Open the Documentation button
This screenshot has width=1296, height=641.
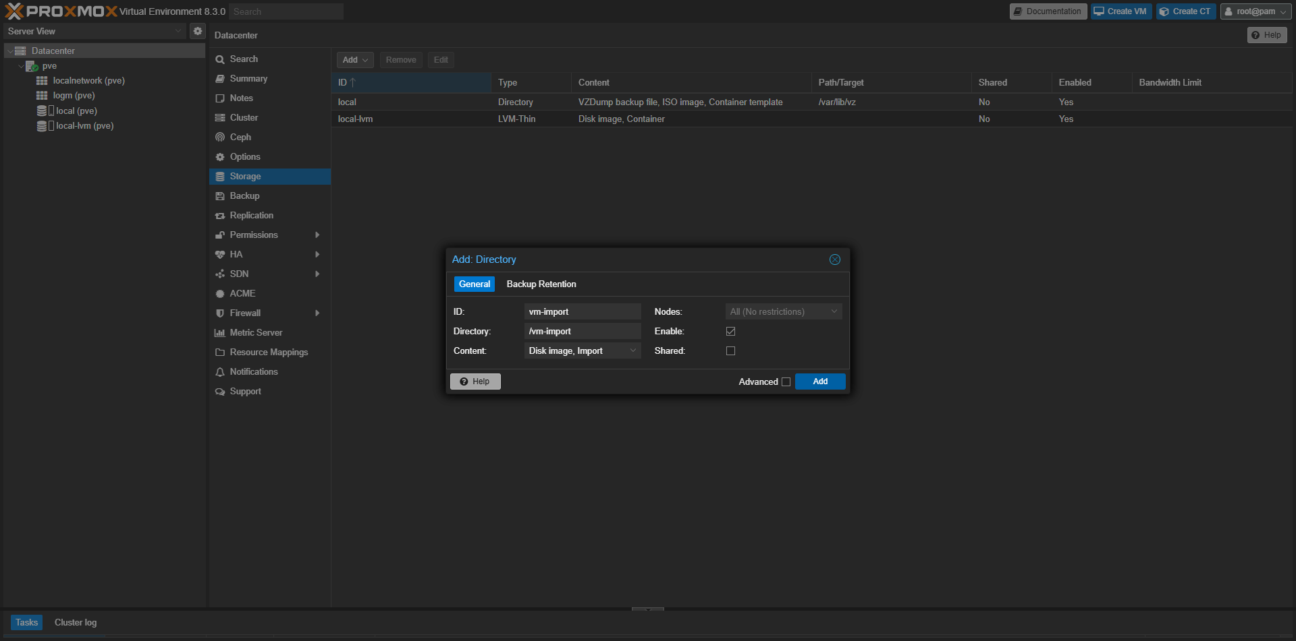pyautogui.click(x=1048, y=11)
